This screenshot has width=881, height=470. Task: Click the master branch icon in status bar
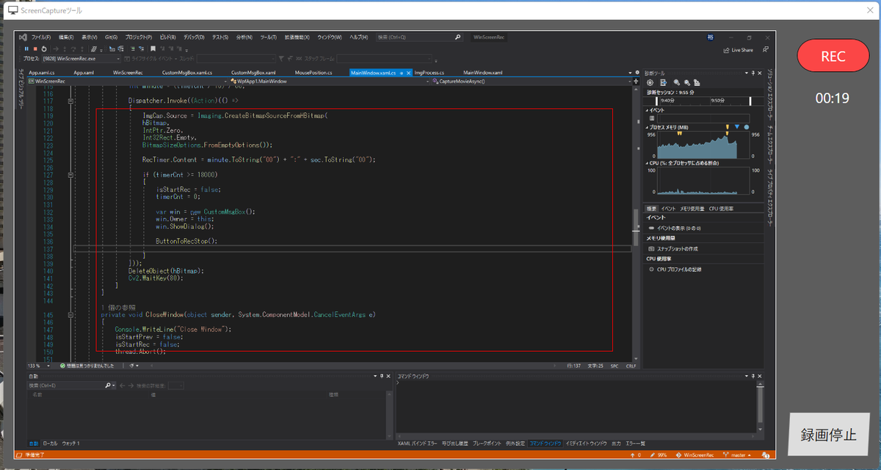727,455
